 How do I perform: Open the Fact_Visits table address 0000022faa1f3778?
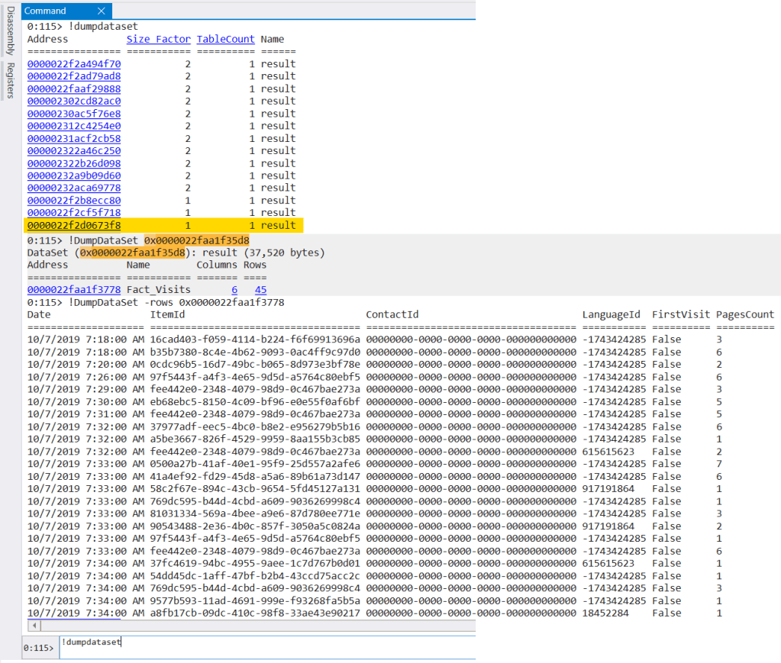[x=74, y=290]
